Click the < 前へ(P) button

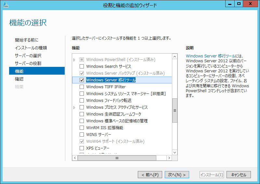[150, 175]
